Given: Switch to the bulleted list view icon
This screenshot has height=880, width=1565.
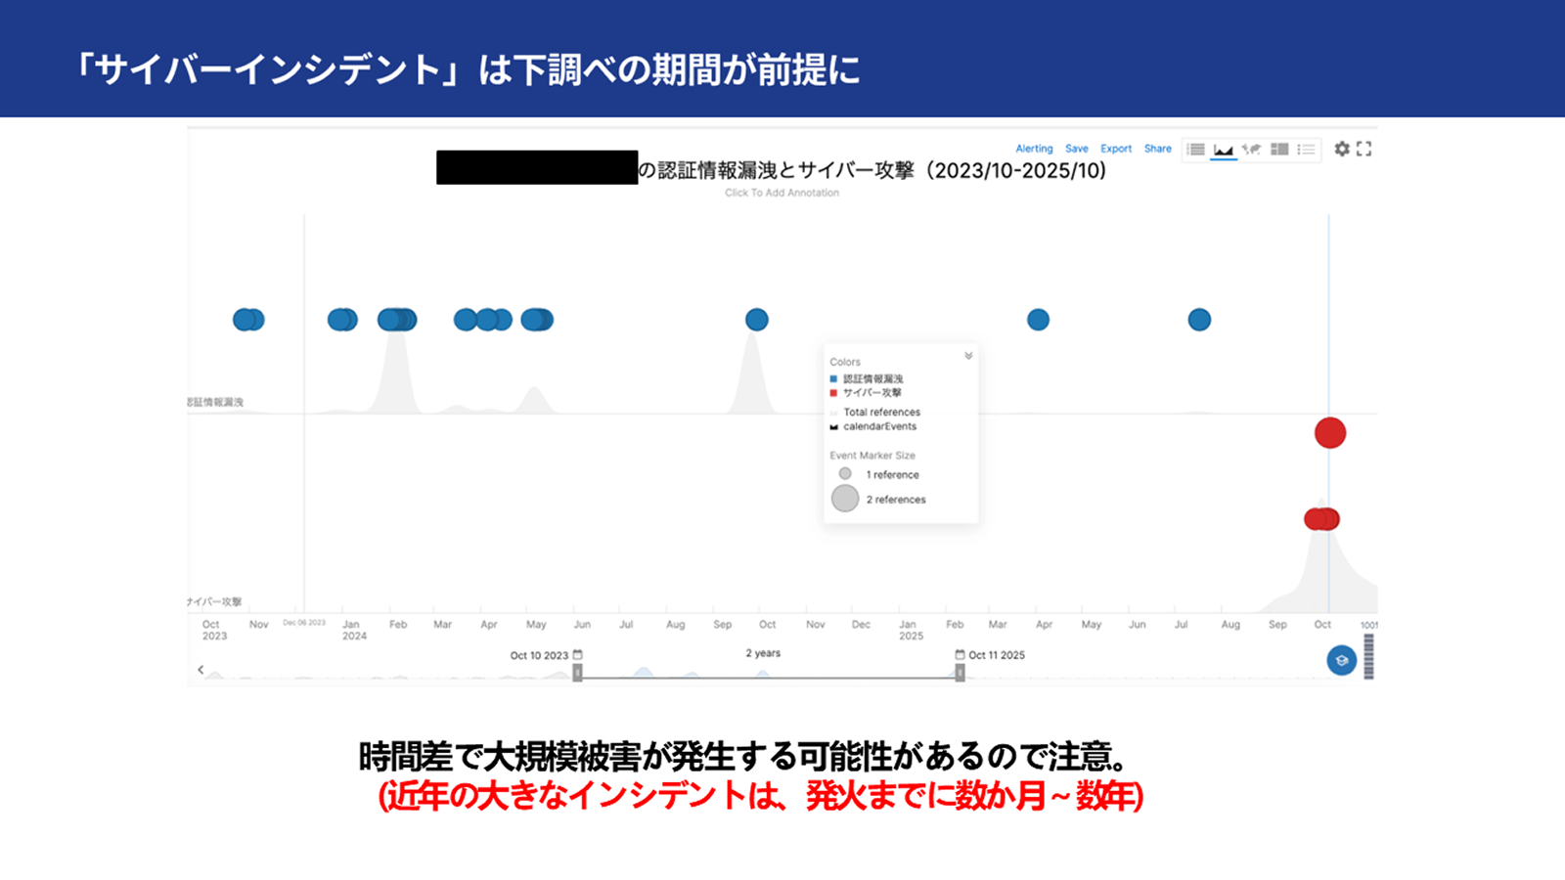Looking at the screenshot, I should pyautogui.click(x=1306, y=150).
